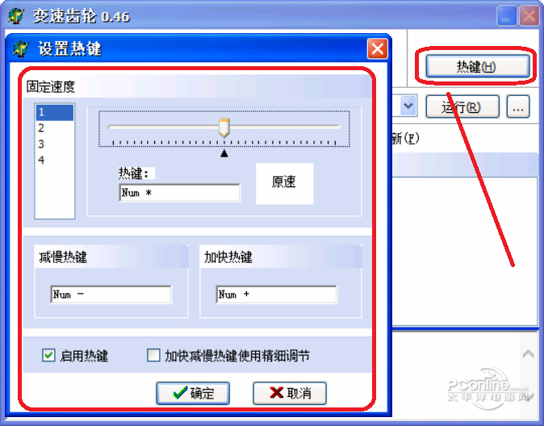Click the ... browse button

pyautogui.click(x=518, y=106)
